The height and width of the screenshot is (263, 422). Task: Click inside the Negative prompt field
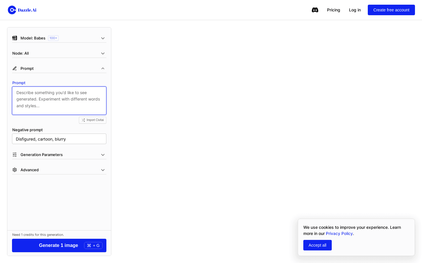[59, 139]
